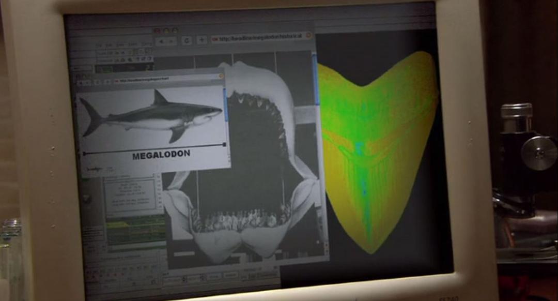
Task: Click the megalodon historical address bar
Action: point(258,39)
